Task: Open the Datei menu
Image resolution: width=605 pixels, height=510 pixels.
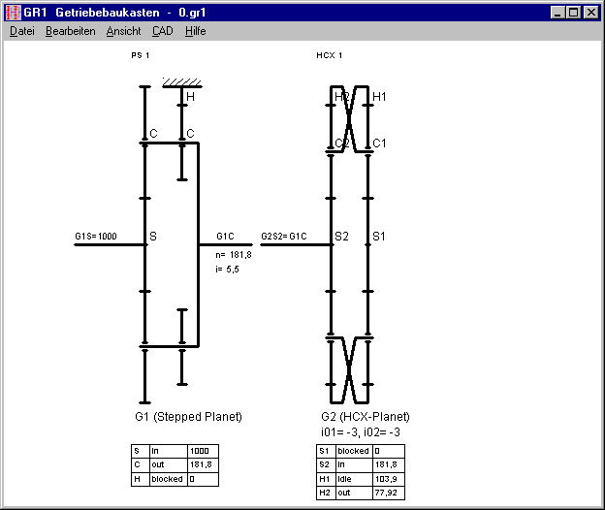Action: click(21, 31)
